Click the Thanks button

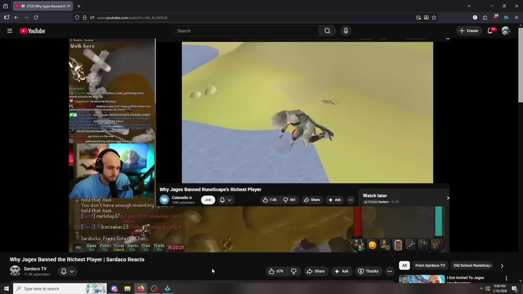[368, 271]
